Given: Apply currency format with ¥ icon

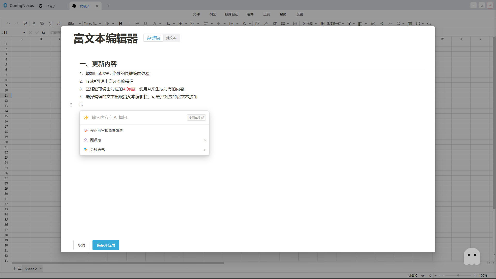Looking at the screenshot, I should 34,24.
